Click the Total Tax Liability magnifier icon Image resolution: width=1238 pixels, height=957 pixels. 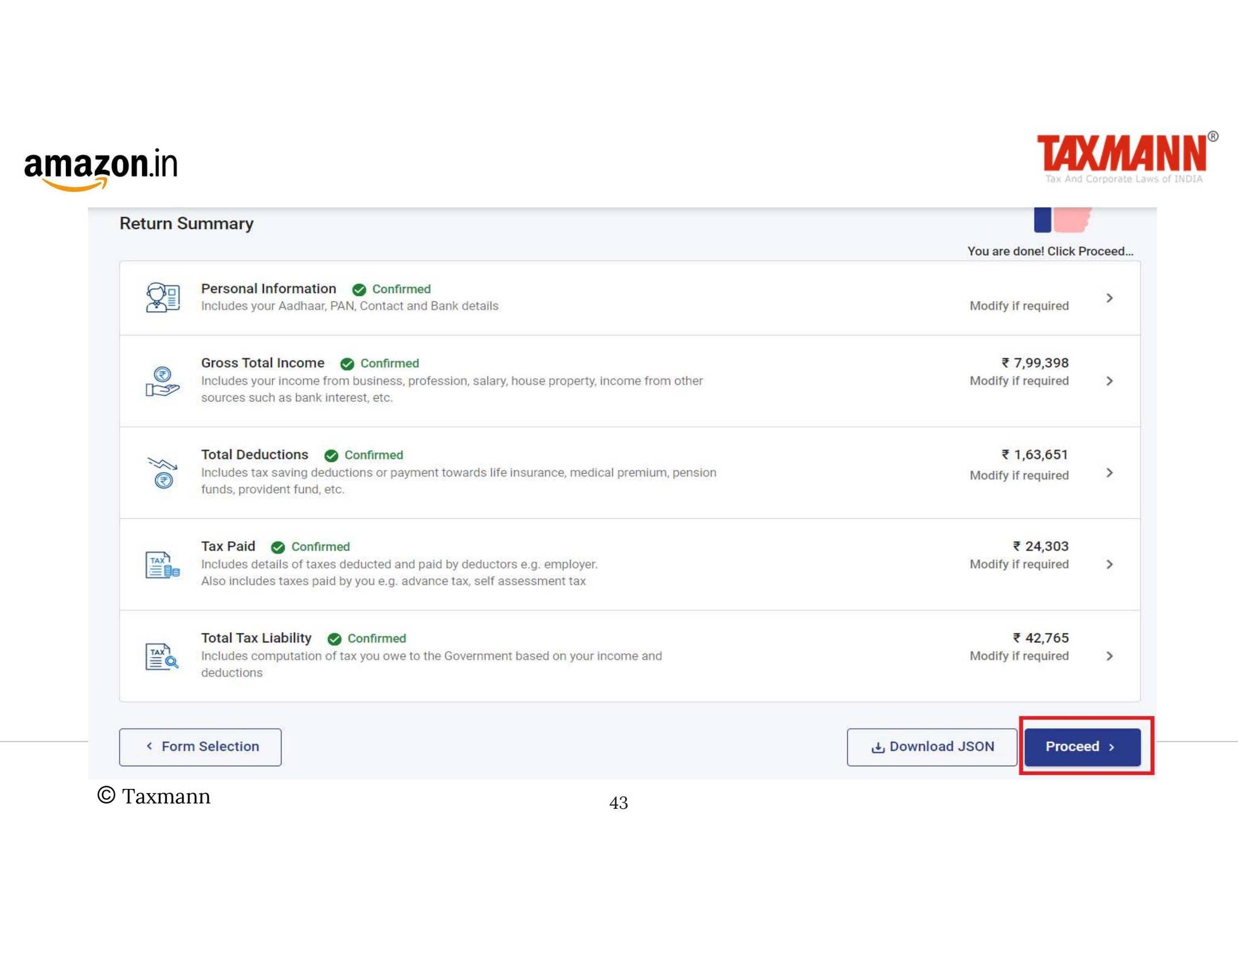coord(163,656)
